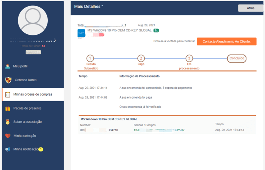Click the 17:34:14 log entry time
The image size is (265, 170).
(93, 88)
